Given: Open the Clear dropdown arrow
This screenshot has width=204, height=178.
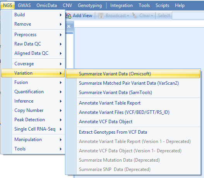Looking at the screenshot, I should pos(152,16).
